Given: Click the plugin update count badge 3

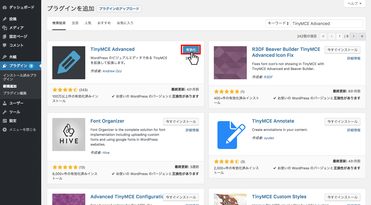Looking at the screenshot, I should [31, 66].
